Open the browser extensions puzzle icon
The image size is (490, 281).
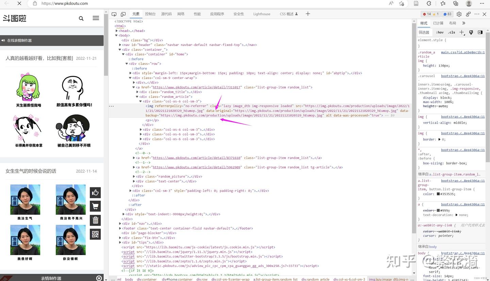point(429,3)
